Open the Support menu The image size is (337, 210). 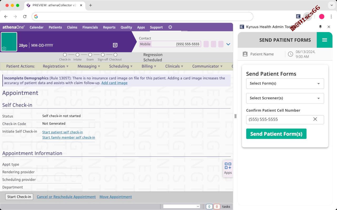point(156,27)
